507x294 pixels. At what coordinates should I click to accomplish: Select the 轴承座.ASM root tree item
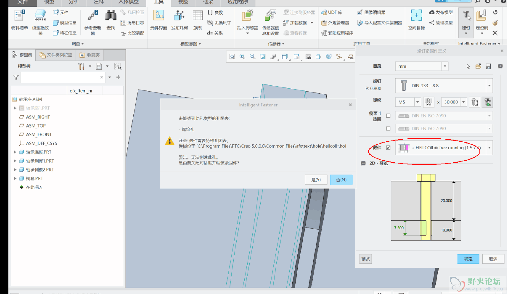click(x=27, y=99)
